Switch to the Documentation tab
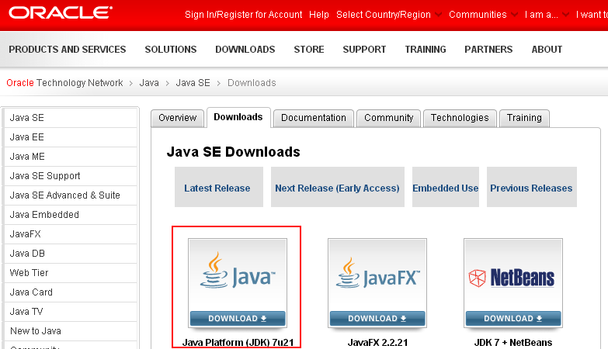The width and height of the screenshot is (608, 349). tap(313, 118)
